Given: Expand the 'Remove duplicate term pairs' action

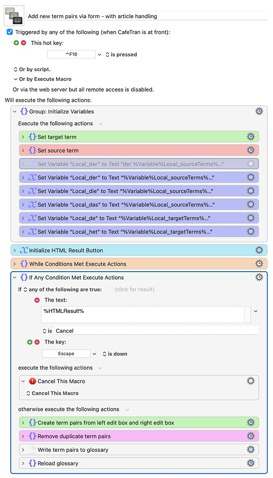Looking at the screenshot, I should [x=23, y=436].
